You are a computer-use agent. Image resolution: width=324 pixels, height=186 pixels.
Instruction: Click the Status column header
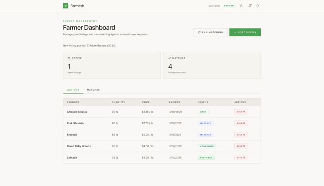(203, 102)
